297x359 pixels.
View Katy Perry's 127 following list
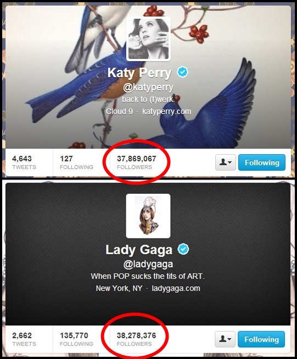76,162
